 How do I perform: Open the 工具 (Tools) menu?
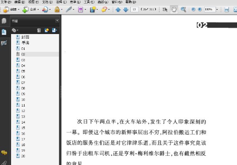pyautogui.click(x=89, y=2)
